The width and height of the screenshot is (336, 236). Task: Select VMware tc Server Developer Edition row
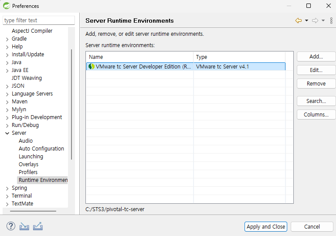186,66
